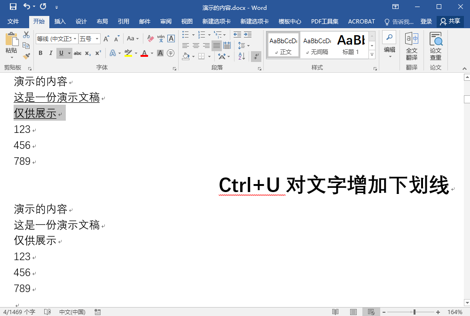This screenshot has height=316, width=470.
Task: Click the zoom slider in status bar
Action: 414,312
